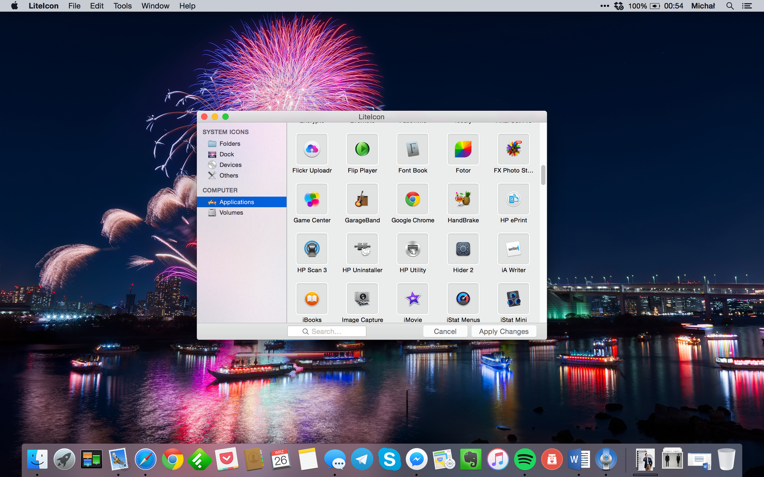764x477 pixels.
Task: Open Safari from the Dock
Action: point(146,460)
